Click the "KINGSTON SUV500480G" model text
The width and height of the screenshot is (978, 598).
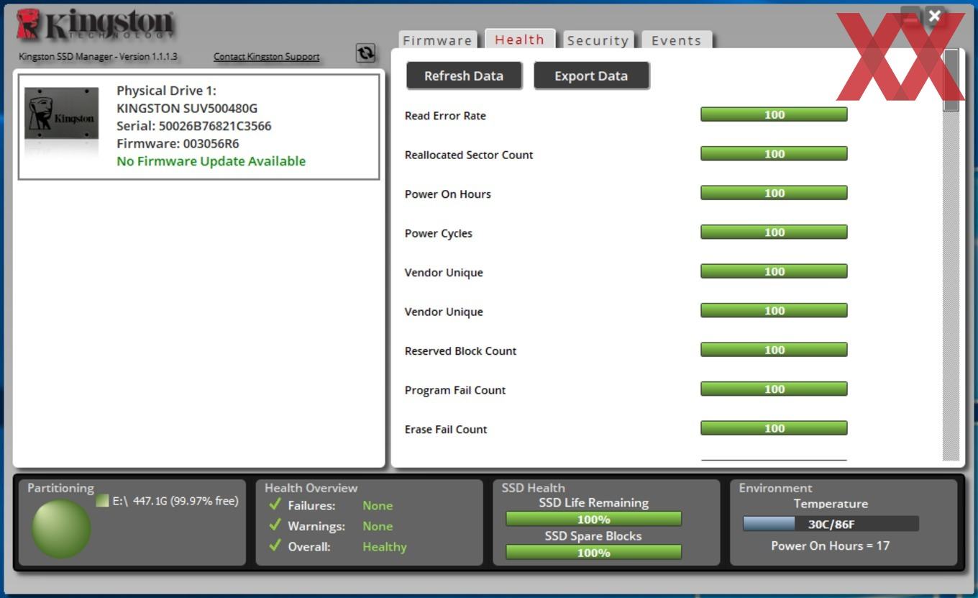(187, 108)
